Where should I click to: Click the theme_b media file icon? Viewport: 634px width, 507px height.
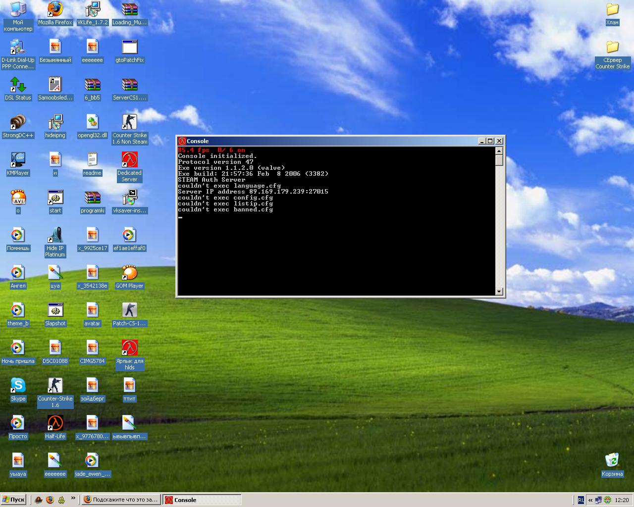click(18, 314)
